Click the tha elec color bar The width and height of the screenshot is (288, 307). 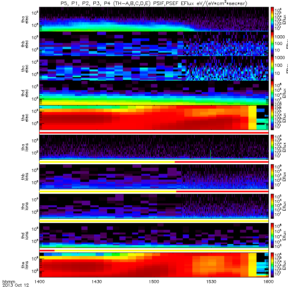[x=272, y=19]
